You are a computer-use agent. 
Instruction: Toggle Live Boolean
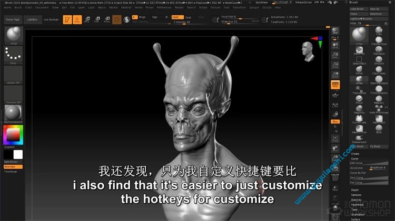coord(51,19)
